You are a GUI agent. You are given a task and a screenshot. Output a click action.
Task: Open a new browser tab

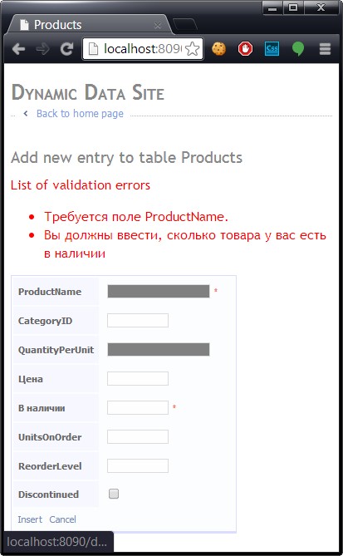(185, 24)
